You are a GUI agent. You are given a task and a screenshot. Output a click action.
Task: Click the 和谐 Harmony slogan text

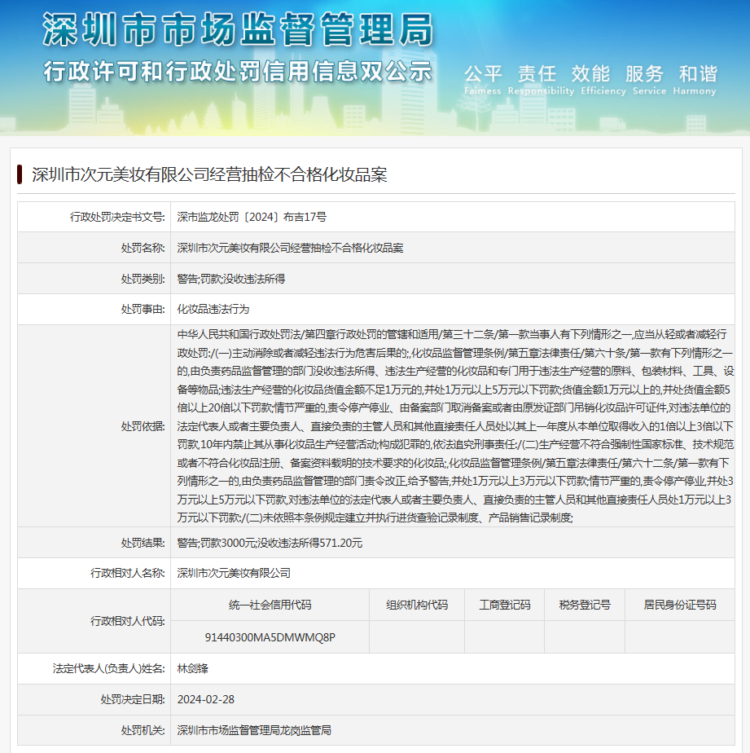click(x=695, y=80)
